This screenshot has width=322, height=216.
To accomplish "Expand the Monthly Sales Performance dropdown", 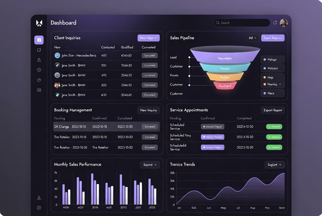I will [x=150, y=165].
